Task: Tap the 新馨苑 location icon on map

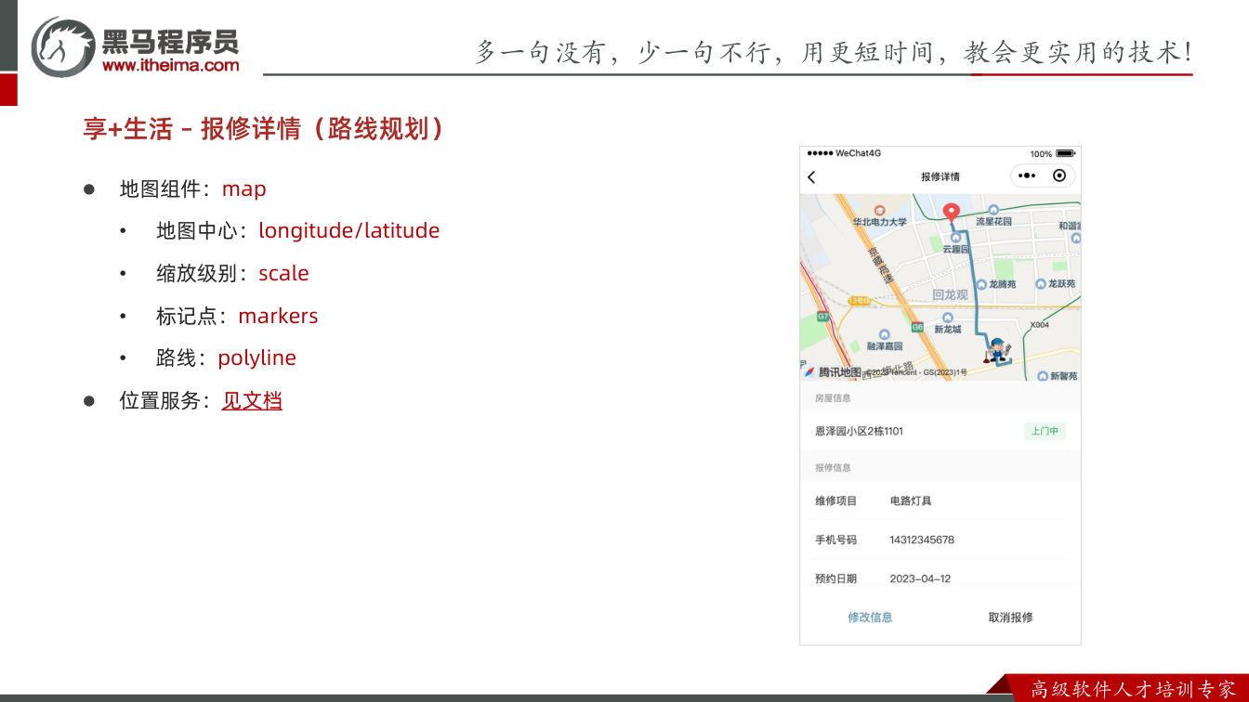Action: [1043, 376]
